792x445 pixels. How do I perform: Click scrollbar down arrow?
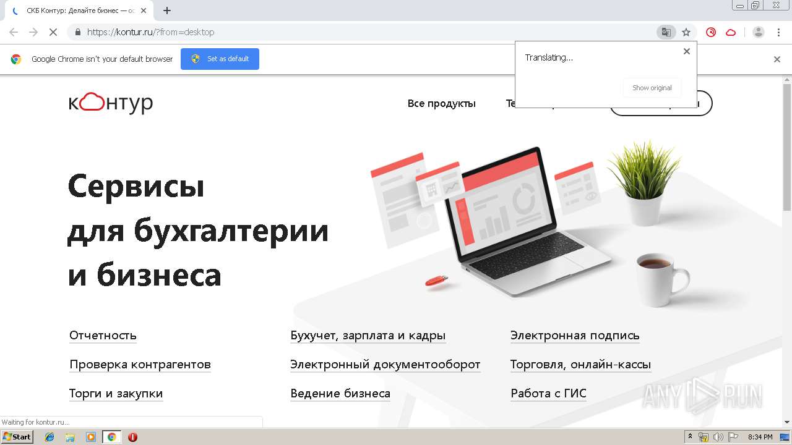pyautogui.click(x=787, y=422)
